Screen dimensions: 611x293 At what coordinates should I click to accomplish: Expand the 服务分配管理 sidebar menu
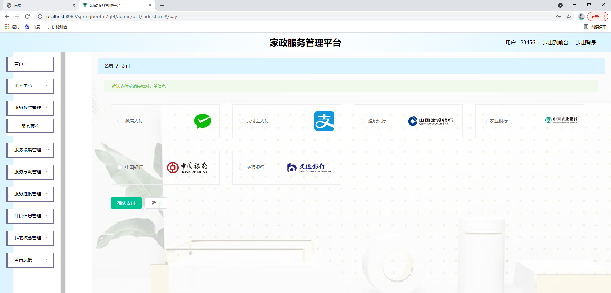[30, 172]
